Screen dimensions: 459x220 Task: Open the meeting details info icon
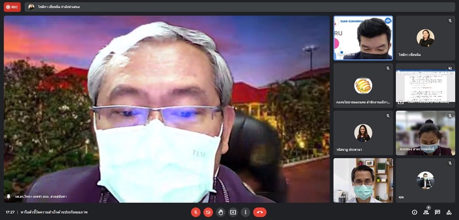pyautogui.click(x=415, y=212)
